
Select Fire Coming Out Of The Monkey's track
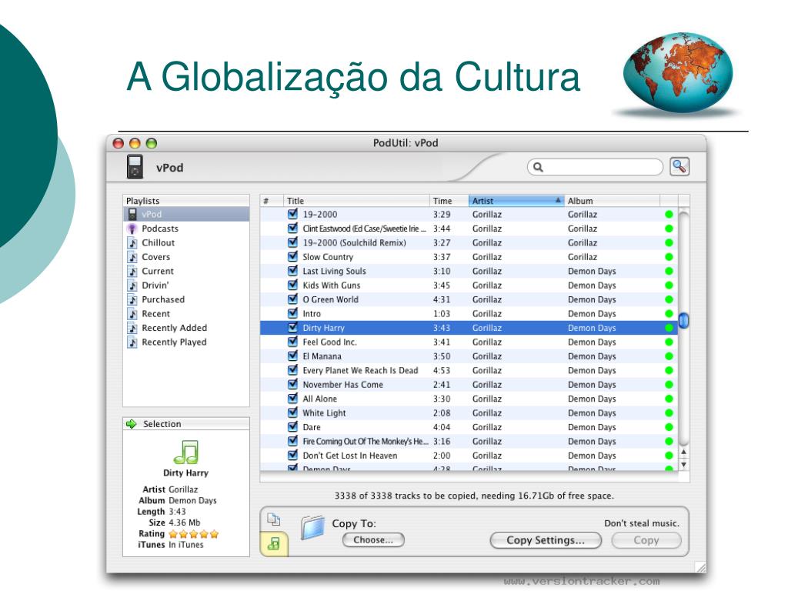[x=469, y=441]
